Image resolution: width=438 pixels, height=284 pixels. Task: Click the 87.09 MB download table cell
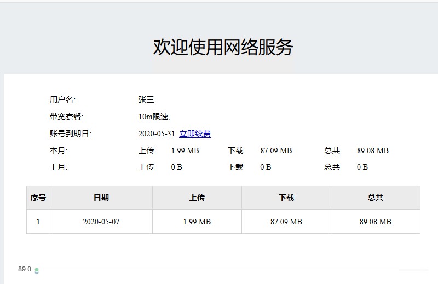(286, 222)
